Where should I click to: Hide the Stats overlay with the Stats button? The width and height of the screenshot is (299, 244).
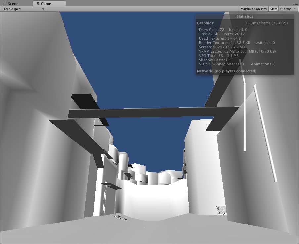[x=273, y=9]
